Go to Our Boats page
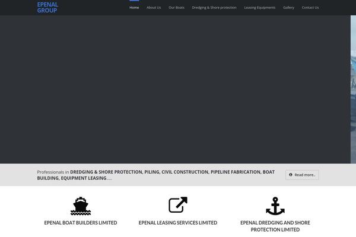Image resolution: width=356 pixels, height=237 pixels. 176,8
